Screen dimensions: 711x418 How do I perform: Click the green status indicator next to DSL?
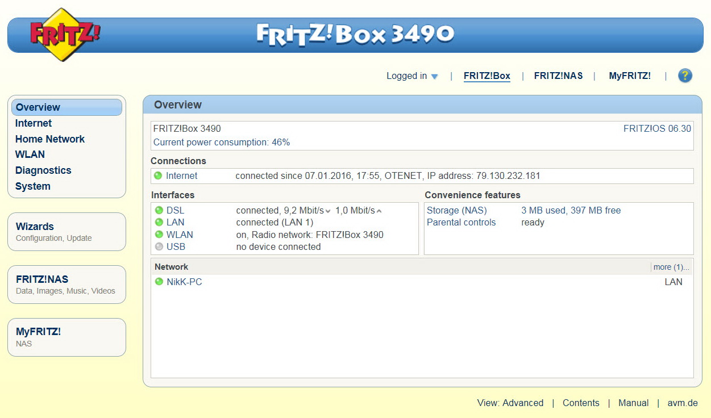pos(159,210)
